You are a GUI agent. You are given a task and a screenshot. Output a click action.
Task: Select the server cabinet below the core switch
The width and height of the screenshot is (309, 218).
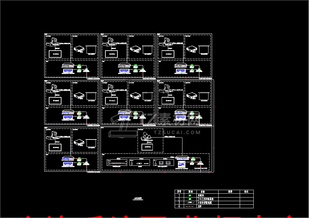(x=181, y=164)
